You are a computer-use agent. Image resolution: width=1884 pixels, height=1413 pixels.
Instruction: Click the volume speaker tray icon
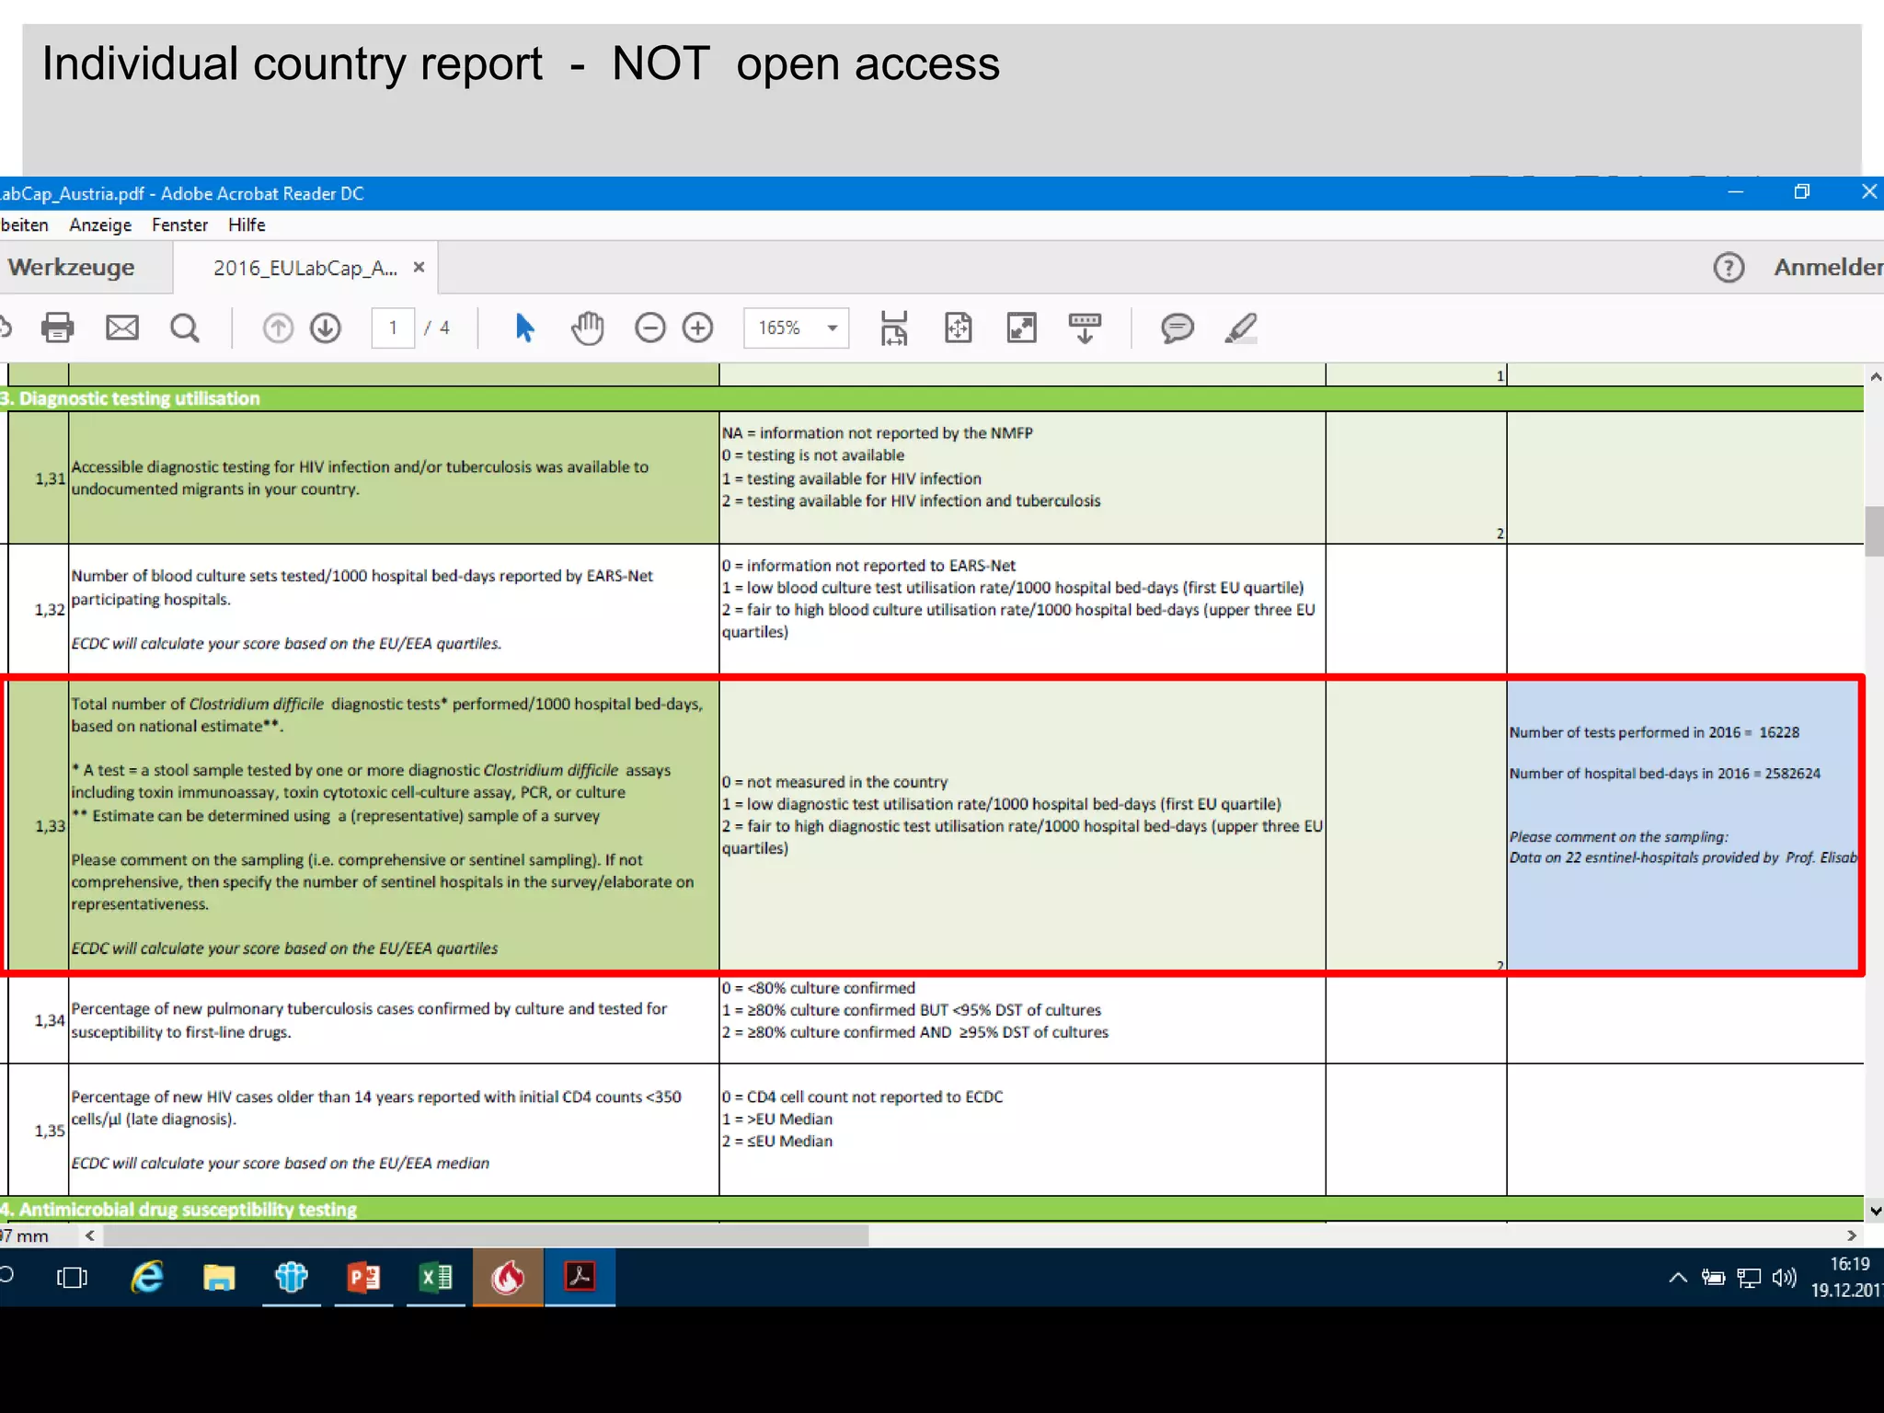(1784, 1277)
